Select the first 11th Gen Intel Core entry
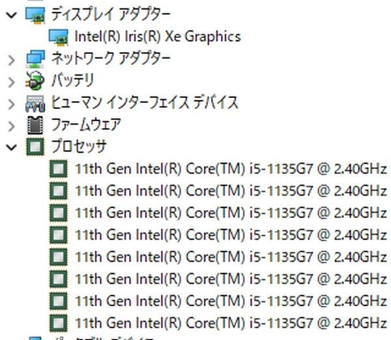 click(x=231, y=169)
